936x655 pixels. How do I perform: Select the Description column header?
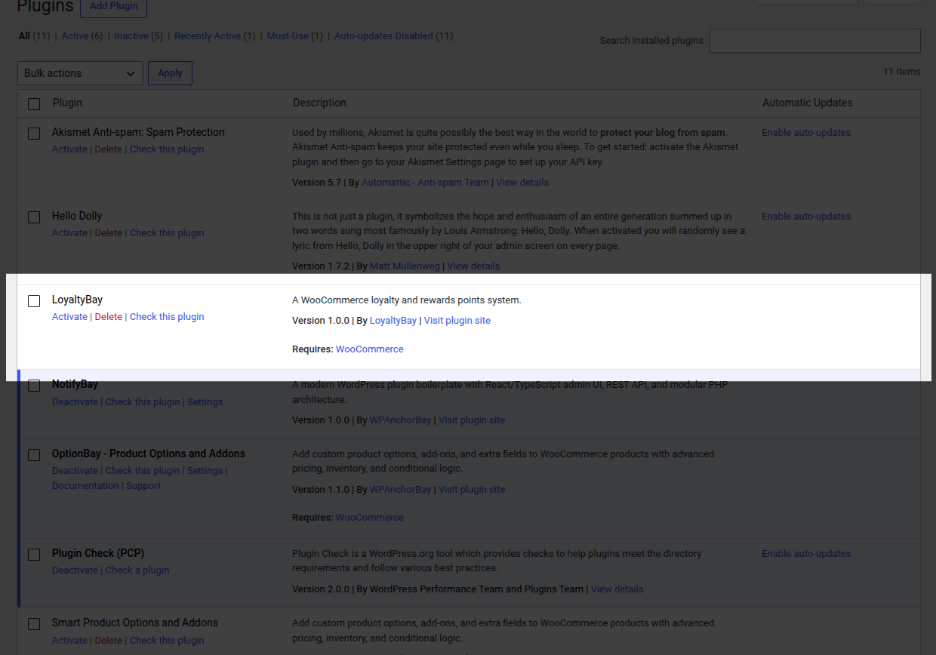(319, 103)
